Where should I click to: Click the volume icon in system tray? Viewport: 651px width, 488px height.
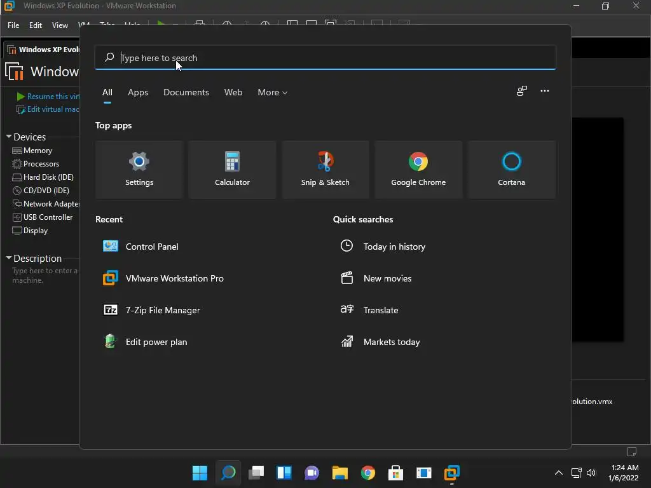pos(591,473)
